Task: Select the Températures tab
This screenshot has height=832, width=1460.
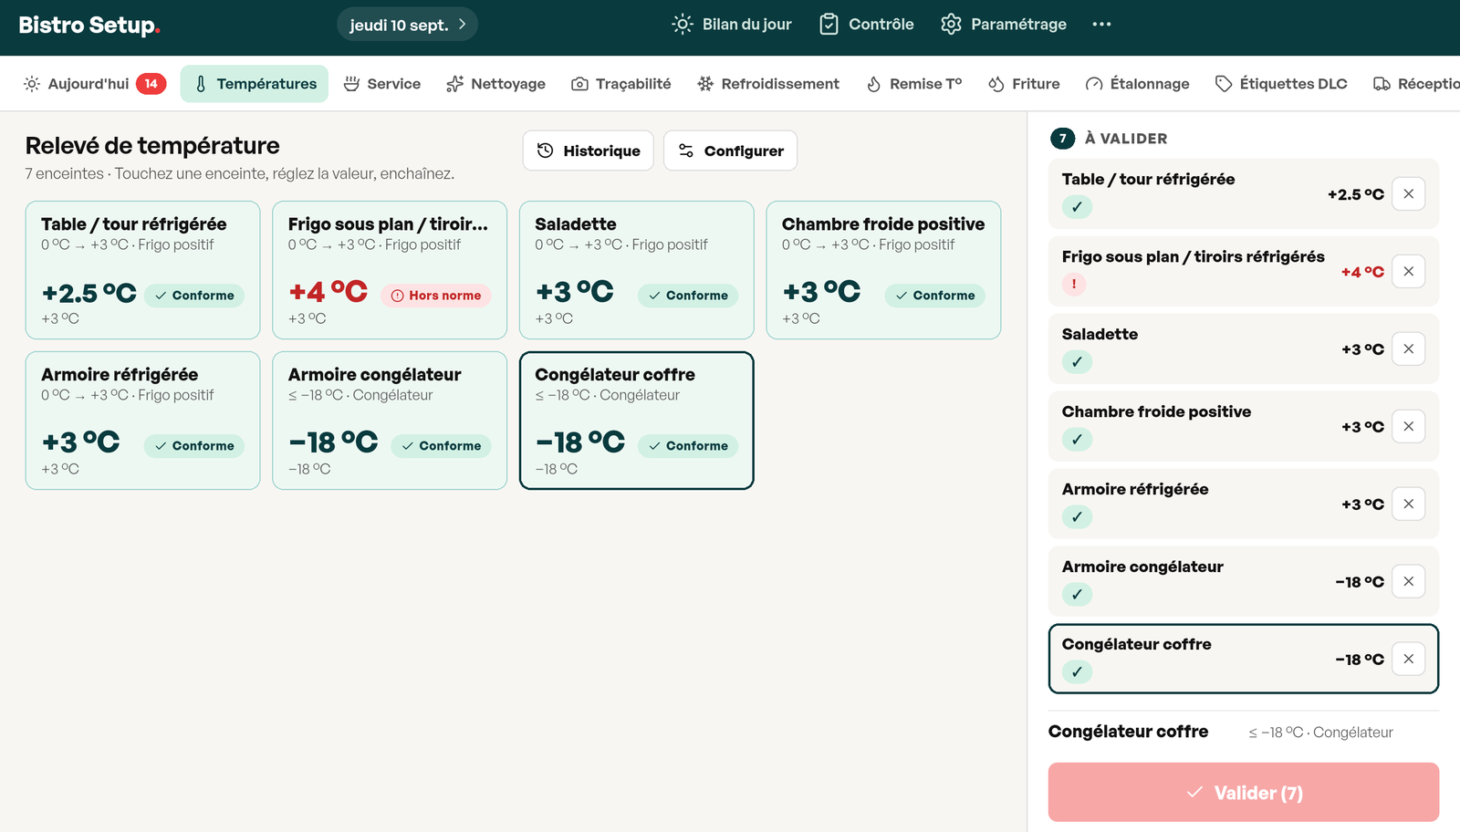Action: tap(255, 84)
